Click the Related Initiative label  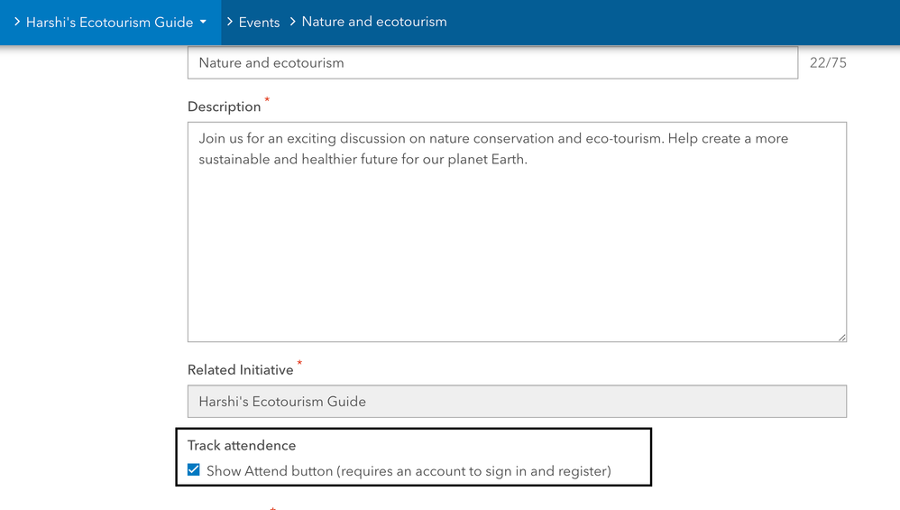(240, 370)
